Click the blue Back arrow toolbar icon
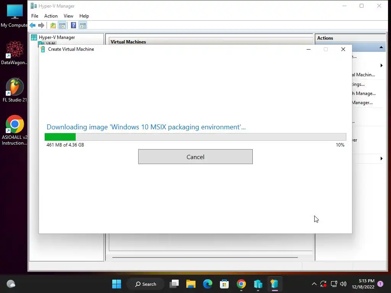Viewport: 391px width, 293px height. [33, 26]
